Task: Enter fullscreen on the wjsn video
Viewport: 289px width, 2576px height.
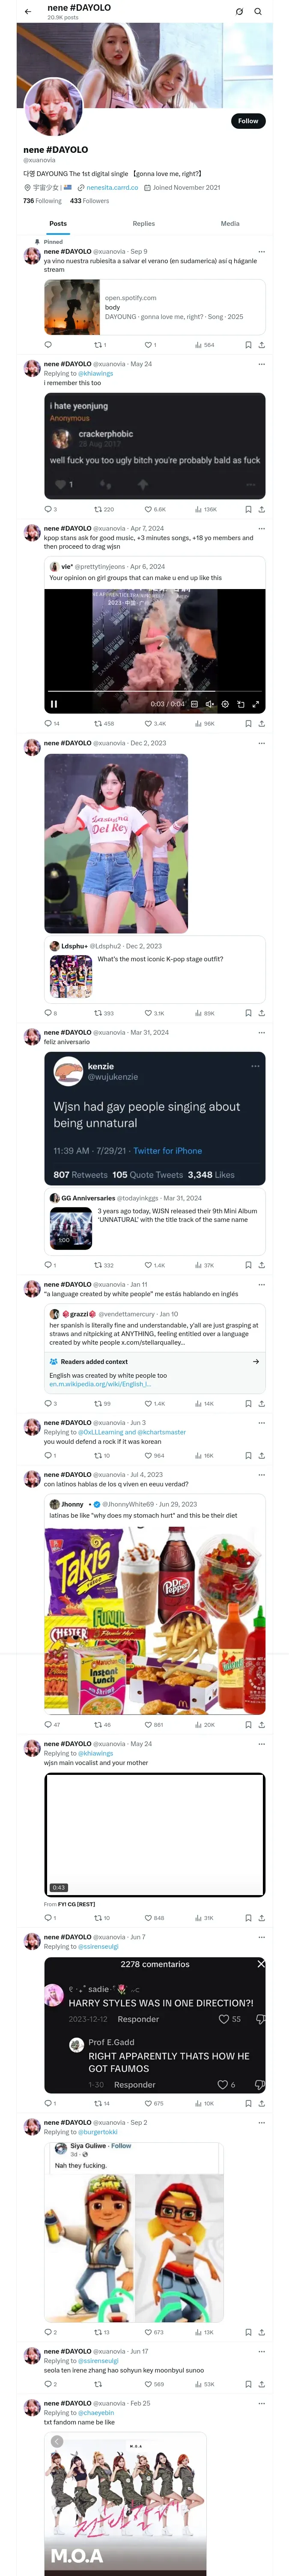Action: tap(255, 704)
